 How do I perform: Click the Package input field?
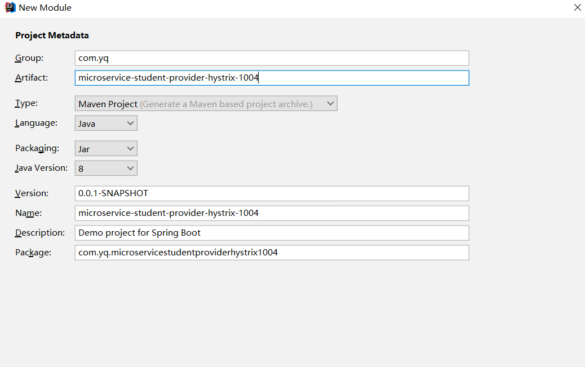(272, 253)
